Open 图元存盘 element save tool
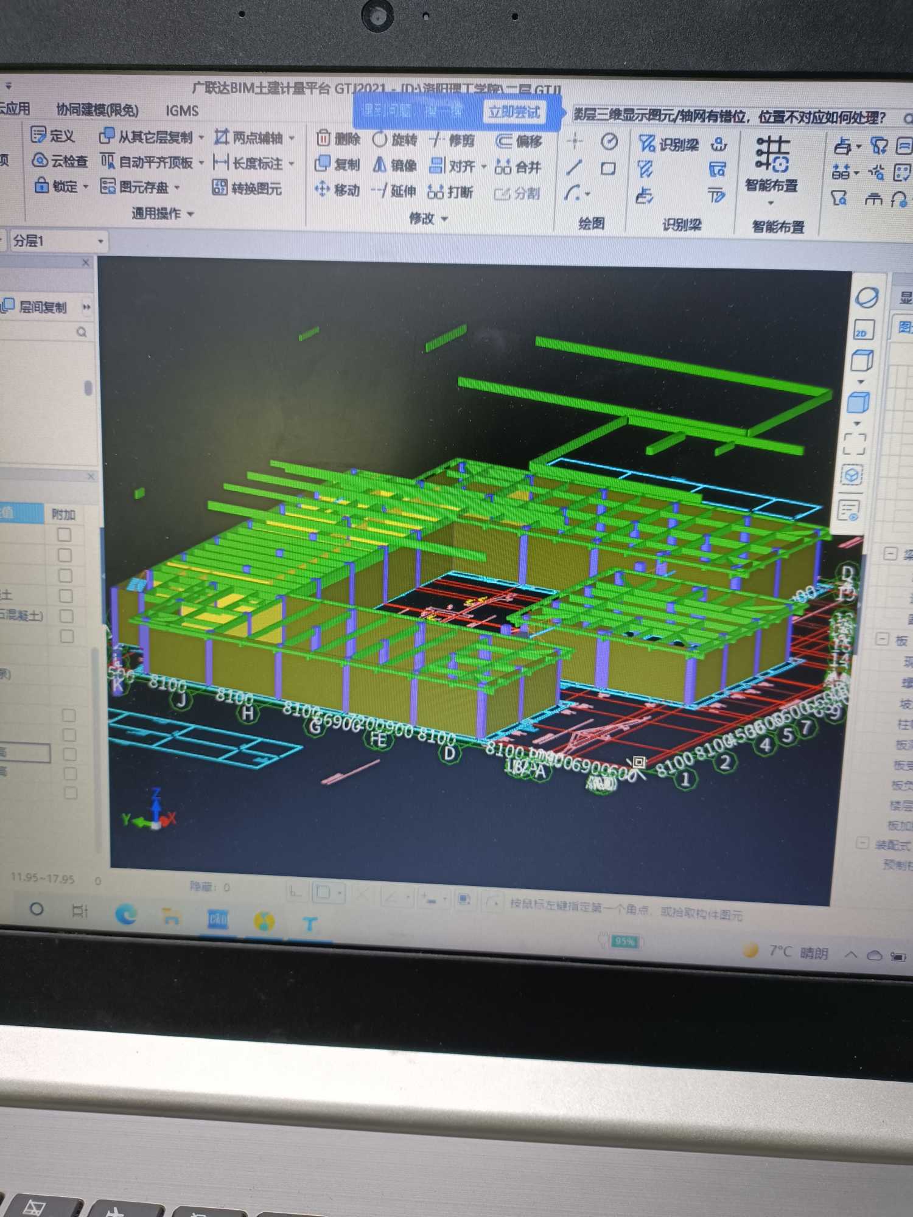Viewport: 913px width, 1217px height. 135,187
